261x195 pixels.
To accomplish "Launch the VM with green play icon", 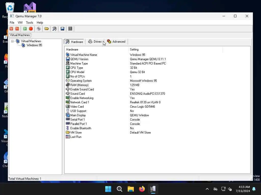I will point(25,29).
